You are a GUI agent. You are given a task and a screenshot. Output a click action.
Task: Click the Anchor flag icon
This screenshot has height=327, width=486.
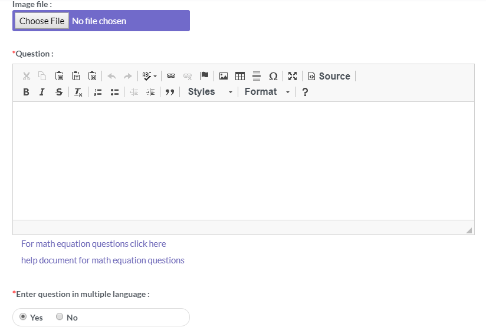pyautogui.click(x=204, y=76)
